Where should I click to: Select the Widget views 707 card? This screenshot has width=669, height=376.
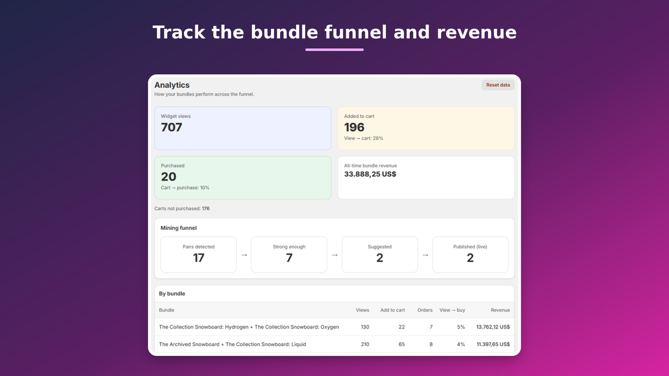click(243, 128)
